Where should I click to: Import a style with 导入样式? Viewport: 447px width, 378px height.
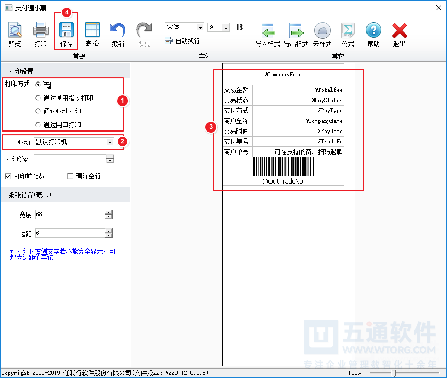pyautogui.click(x=267, y=35)
